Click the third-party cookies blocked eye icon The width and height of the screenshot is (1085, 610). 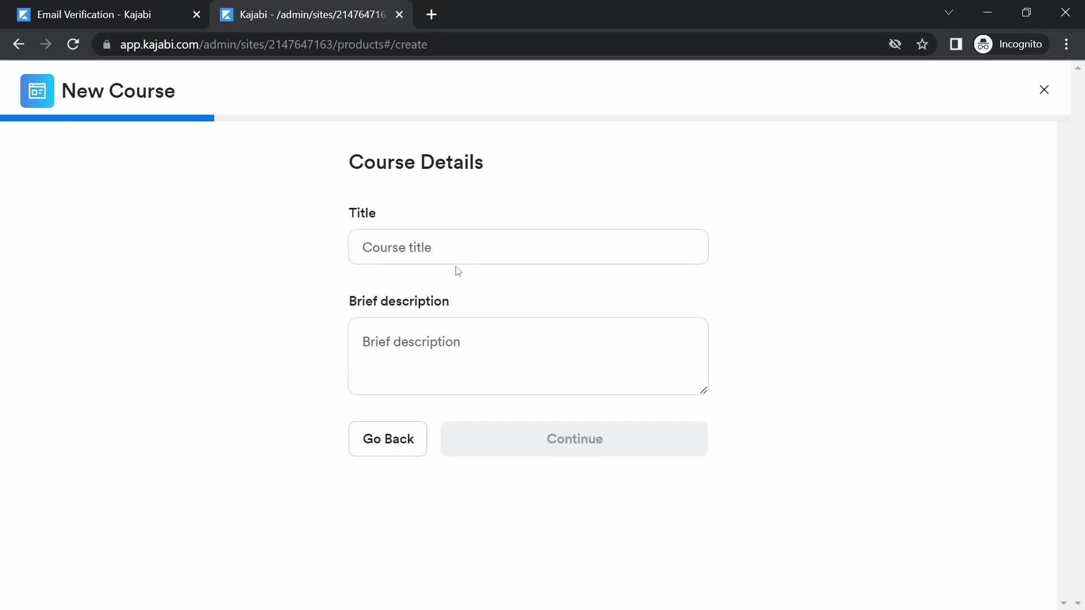[x=895, y=44]
